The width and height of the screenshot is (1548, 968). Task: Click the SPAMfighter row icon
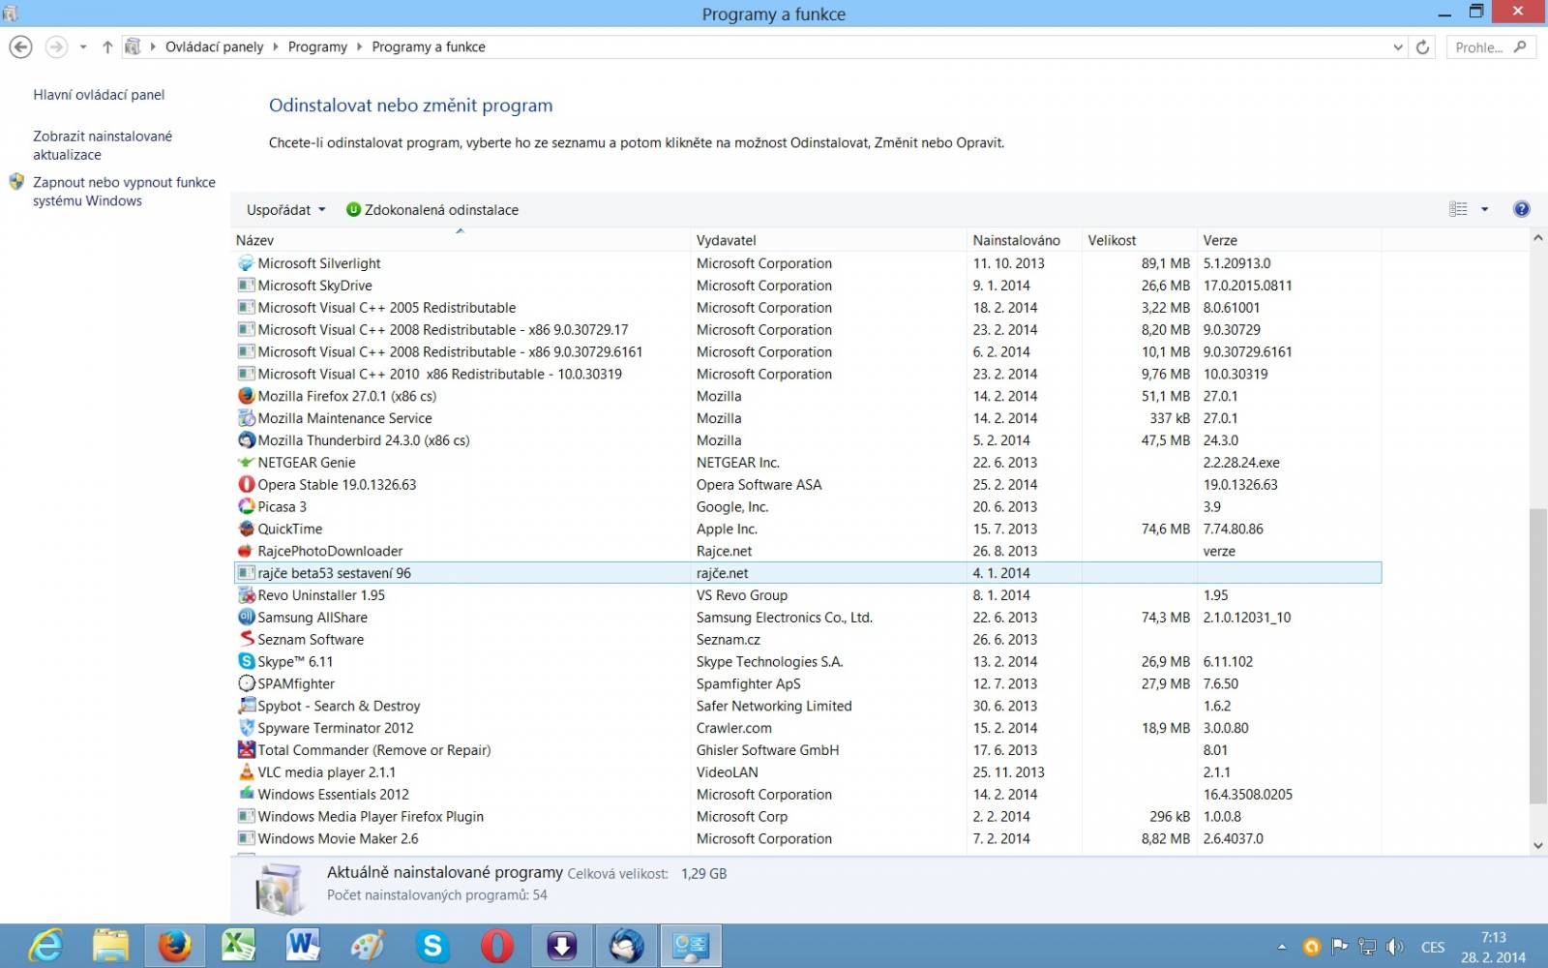(x=246, y=684)
